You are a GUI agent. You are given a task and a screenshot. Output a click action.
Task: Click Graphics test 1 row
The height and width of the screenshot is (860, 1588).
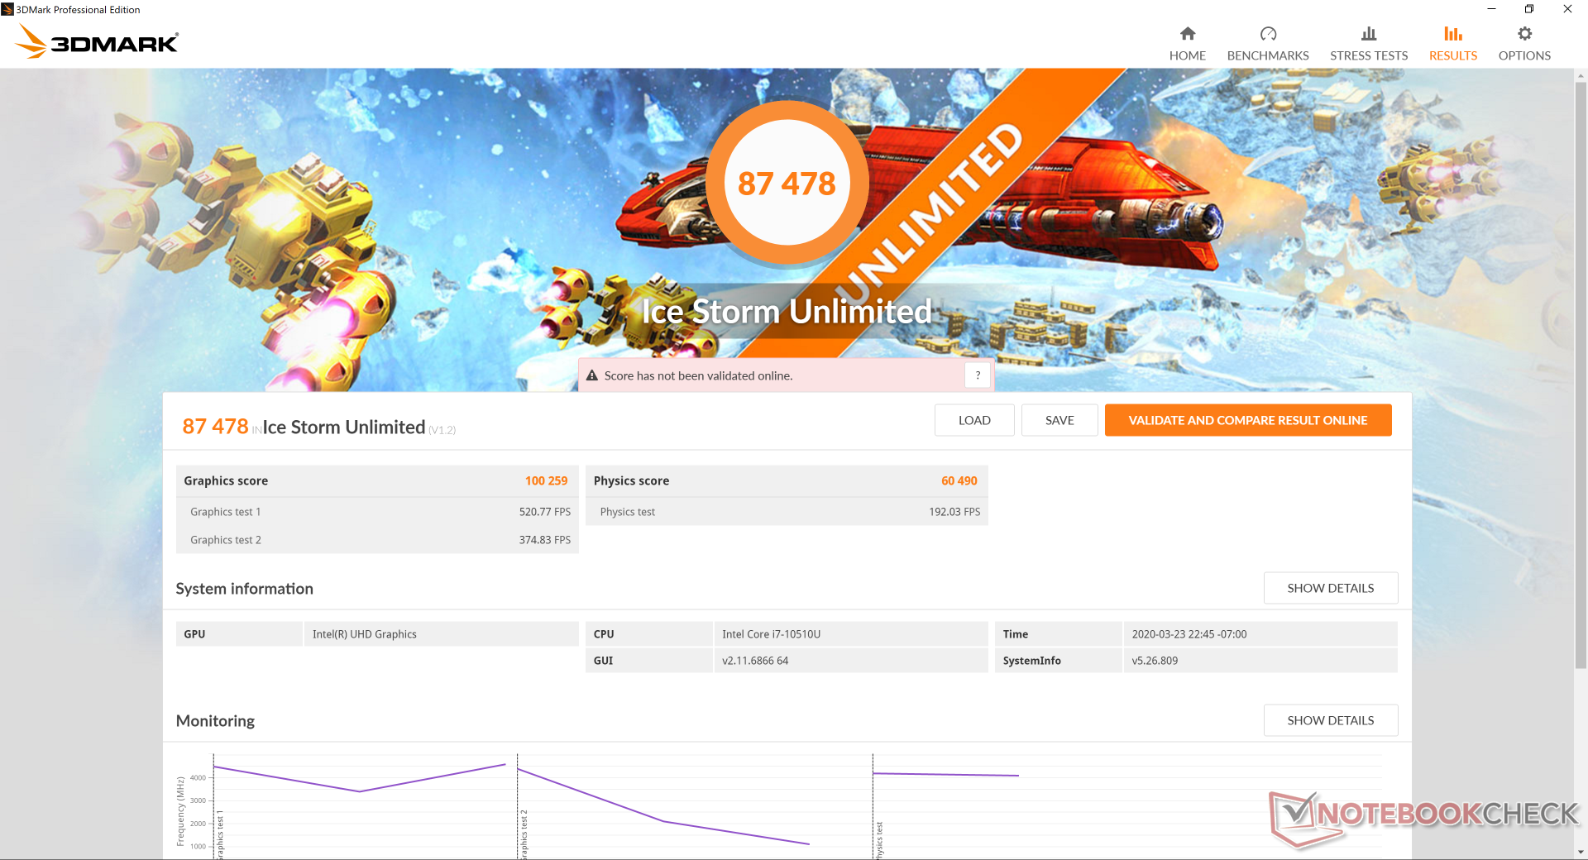tap(377, 512)
